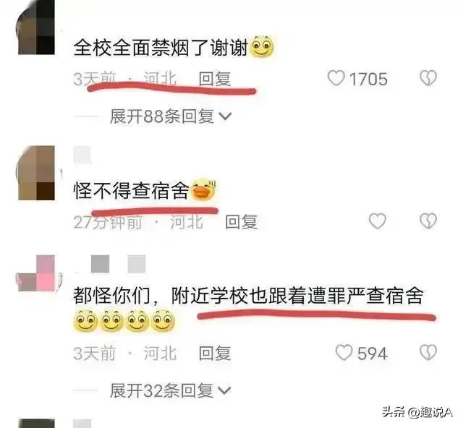Click the smiley emoji after 谢谢

262,47
